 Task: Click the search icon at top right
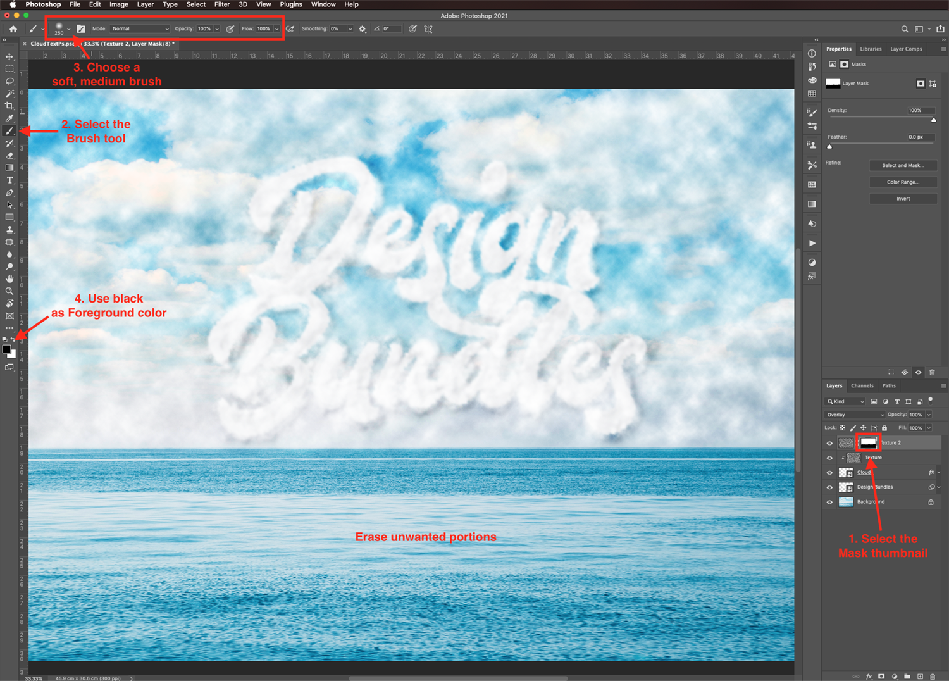pyautogui.click(x=905, y=29)
